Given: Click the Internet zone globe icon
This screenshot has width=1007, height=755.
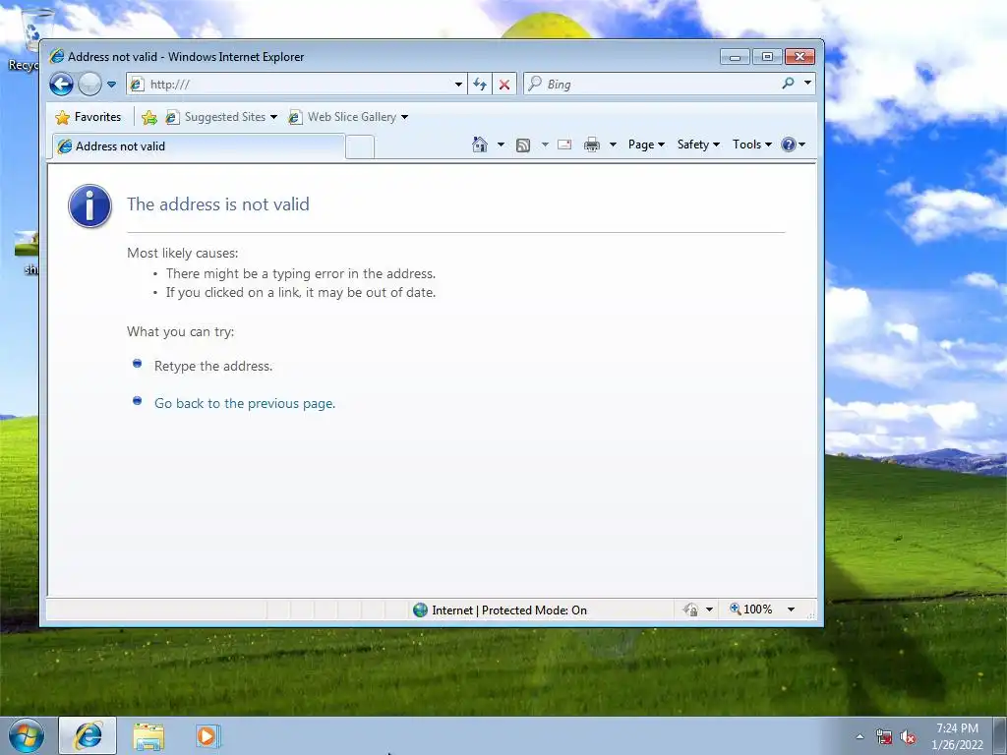Looking at the screenshot, I should (420, 610).
